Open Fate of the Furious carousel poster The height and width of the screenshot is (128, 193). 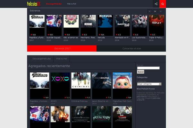[x=37, y=25]
